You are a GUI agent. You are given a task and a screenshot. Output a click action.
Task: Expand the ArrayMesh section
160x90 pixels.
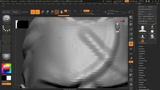click(x=142, y=51)
